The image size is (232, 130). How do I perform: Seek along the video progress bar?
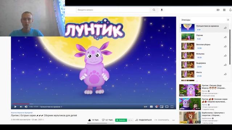[x=94, y=104]
